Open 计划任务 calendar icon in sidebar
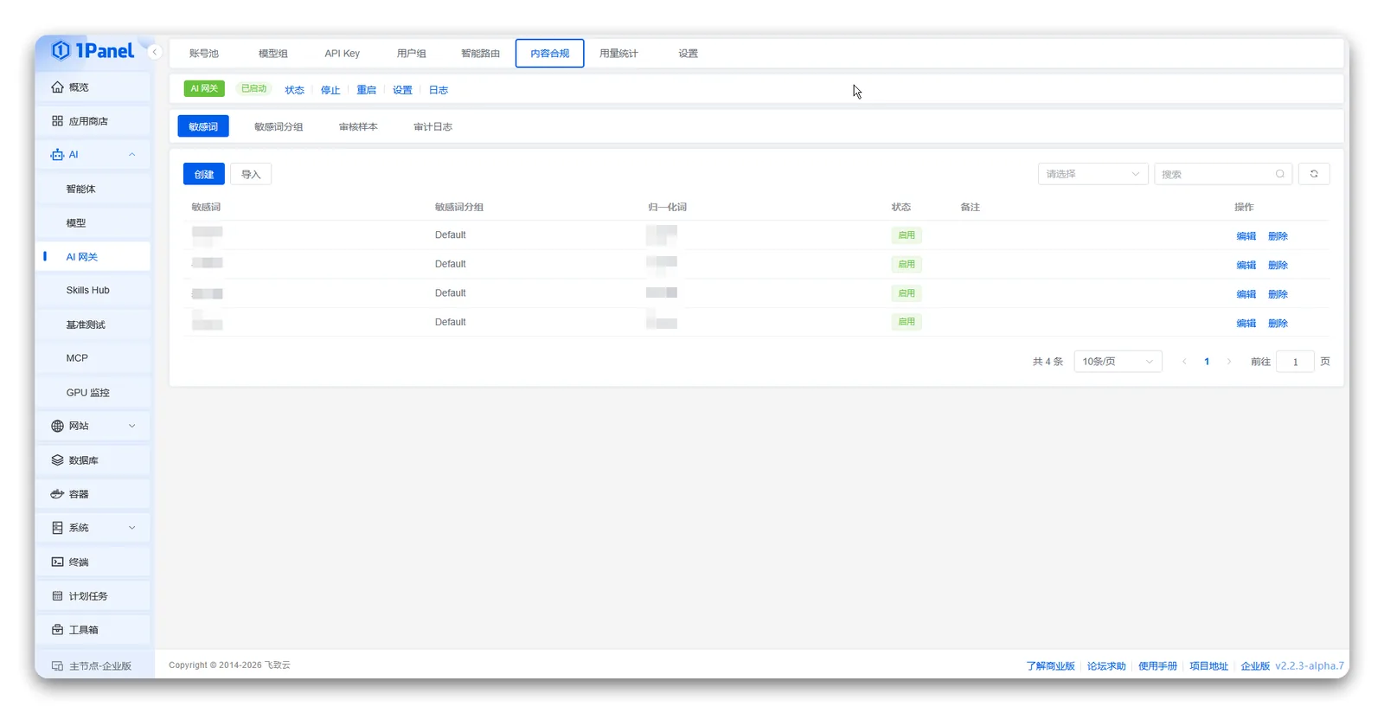Image resolution: width=1384 pixels, height=713 pixels. (x=57, y=595)
